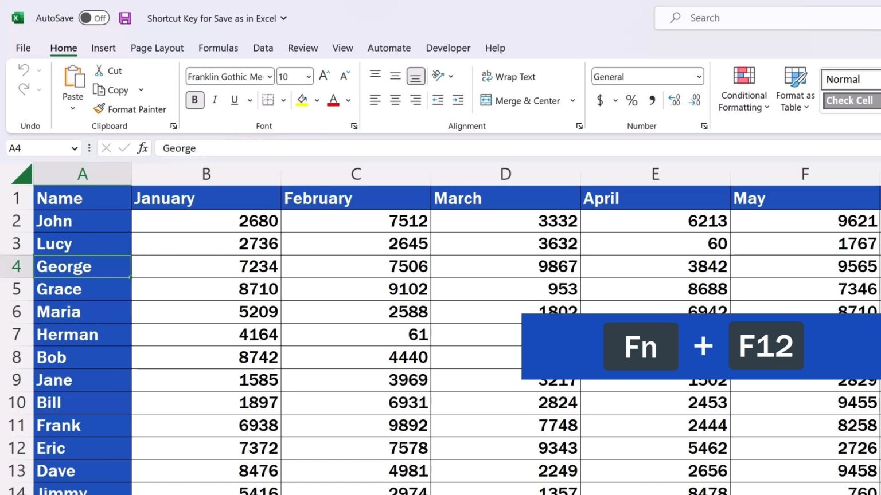Click the Save icon in Quick Access Toolbar
The image size is (881, 495).
point(124,18)
